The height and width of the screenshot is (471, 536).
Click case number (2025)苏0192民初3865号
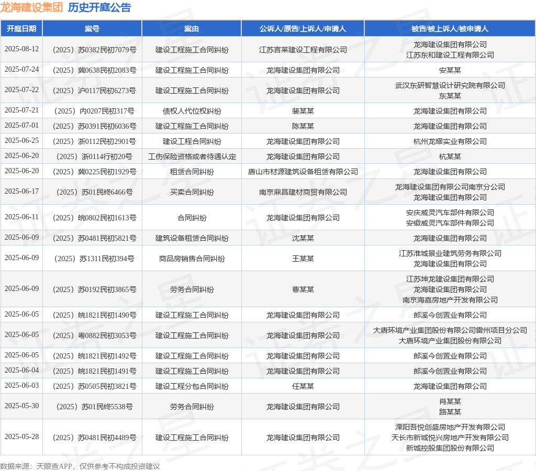point(94,289)
